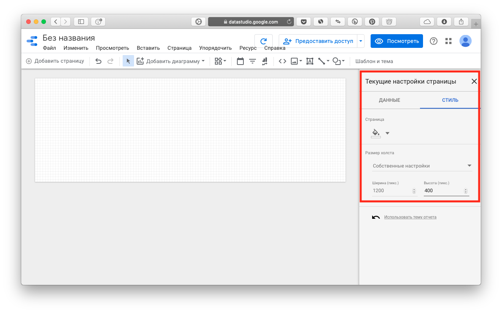Open the Справка menu
The width and height of the screenshot is (502, 313).
pos(275,48)
